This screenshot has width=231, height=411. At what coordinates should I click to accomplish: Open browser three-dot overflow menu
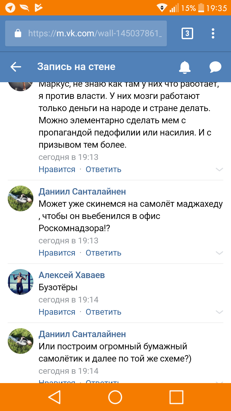(213, 33)
